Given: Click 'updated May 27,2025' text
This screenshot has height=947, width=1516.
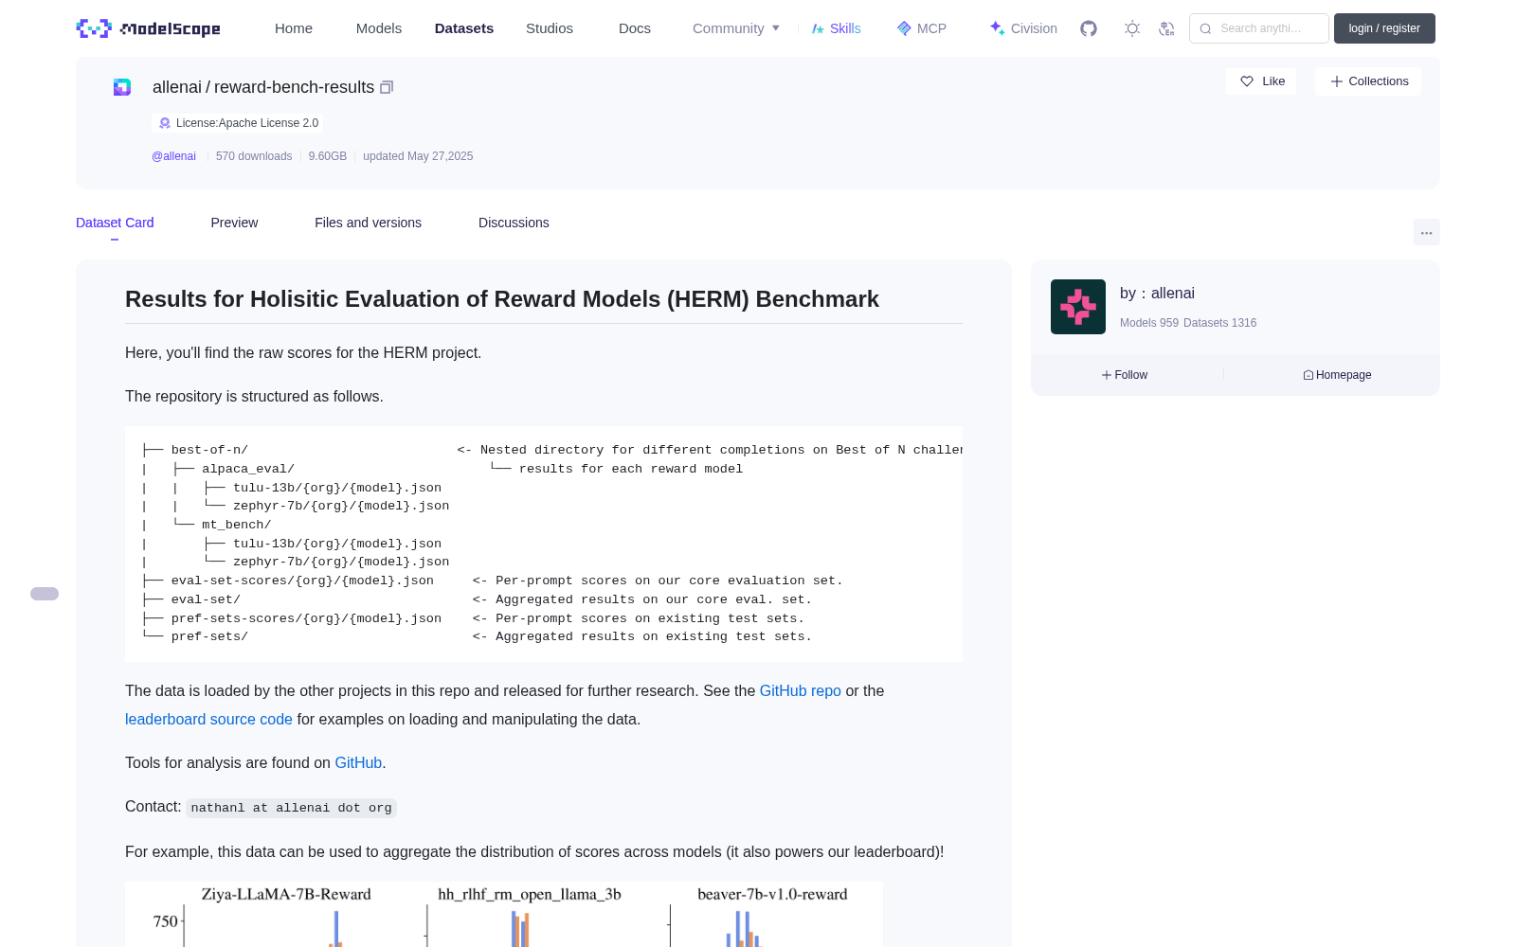Looking at the screenshot, I should point(418,156).
